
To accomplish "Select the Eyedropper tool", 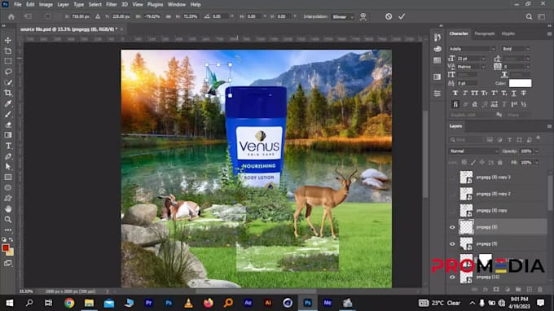I will 8,103.
